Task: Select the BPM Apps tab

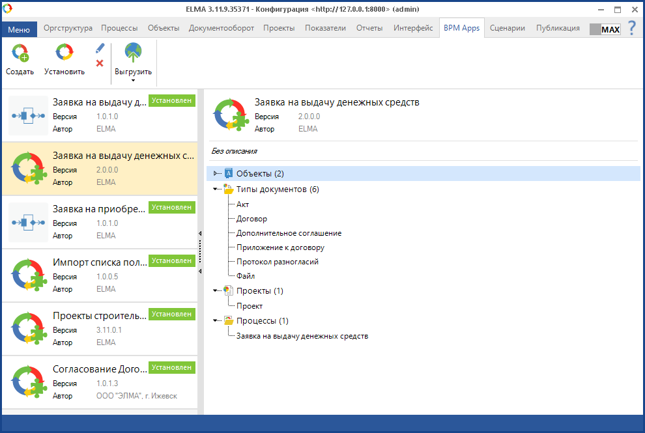Action: click(461, 28)
